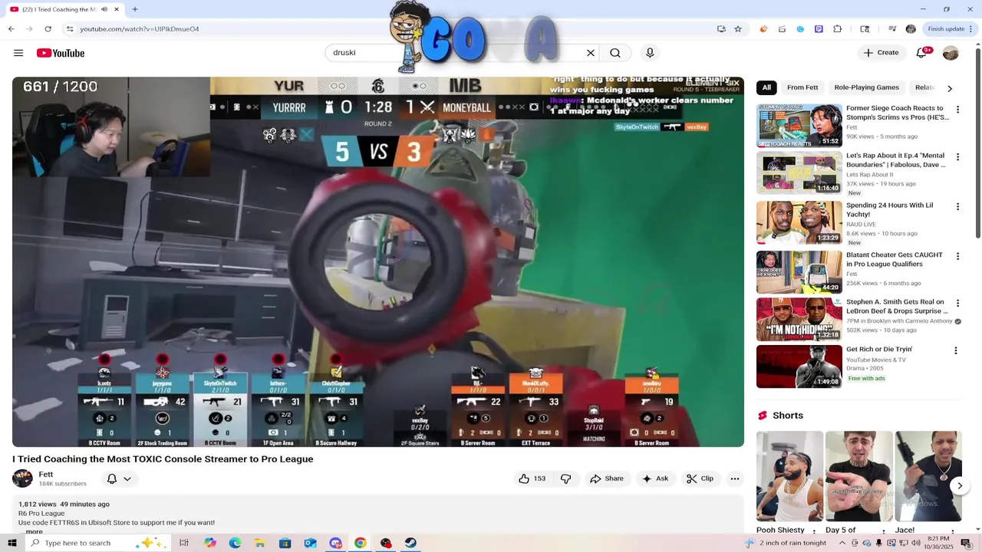Open options for Stephen A. Smith video
This screenshot has height=552, width=982.
pos(957,304)
